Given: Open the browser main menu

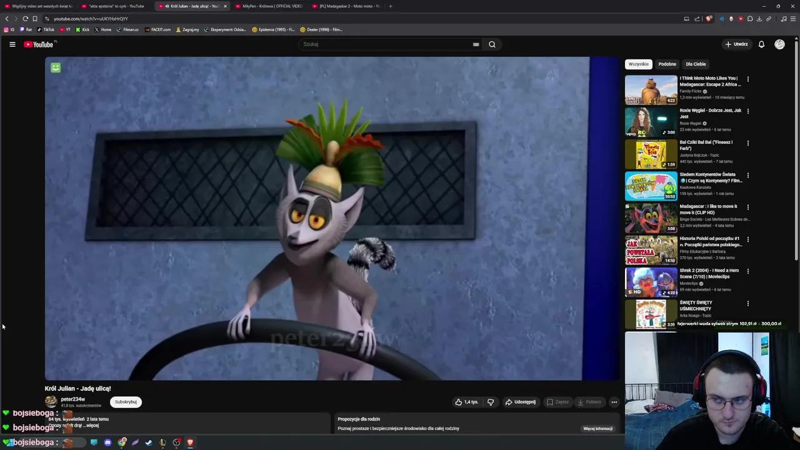Looking at the screenshot, I should (793, 19).
